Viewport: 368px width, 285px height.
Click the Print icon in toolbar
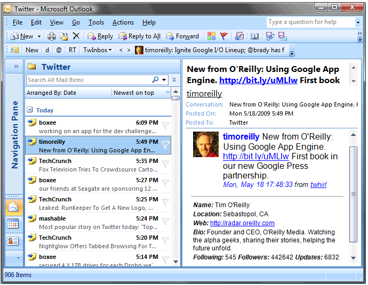52,36
